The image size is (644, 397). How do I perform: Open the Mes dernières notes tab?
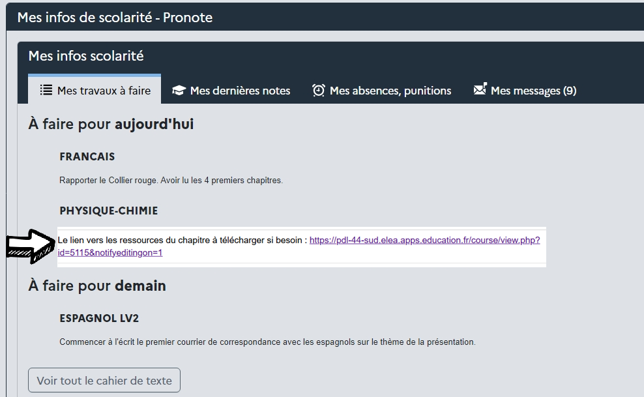point(239,91)
